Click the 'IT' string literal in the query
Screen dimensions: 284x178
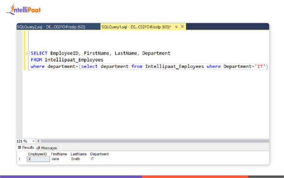260,66
